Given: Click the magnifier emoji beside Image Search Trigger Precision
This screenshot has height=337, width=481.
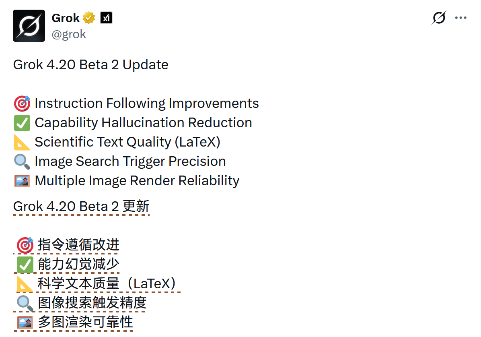Looking at the screenshot, I should pos(22,161).
